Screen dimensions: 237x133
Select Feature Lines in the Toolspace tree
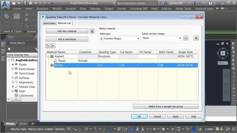pyautogui.click(x=27, y=87)
